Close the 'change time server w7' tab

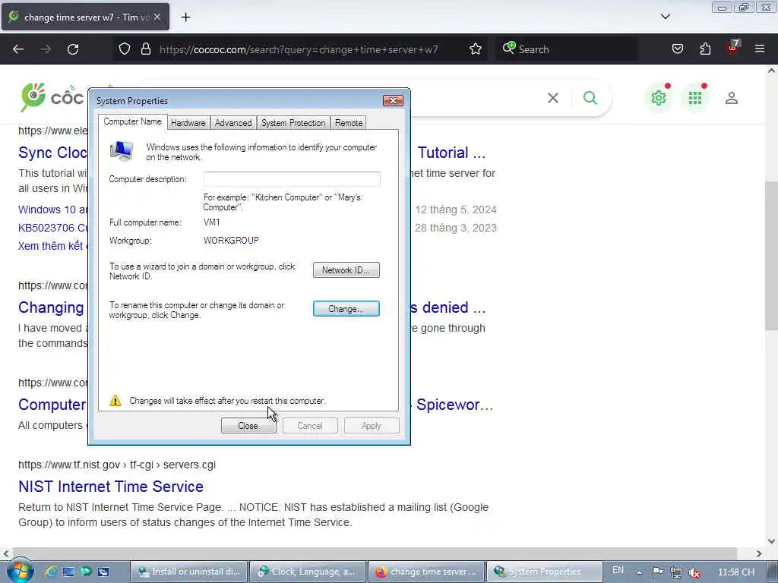coord(157,17)
